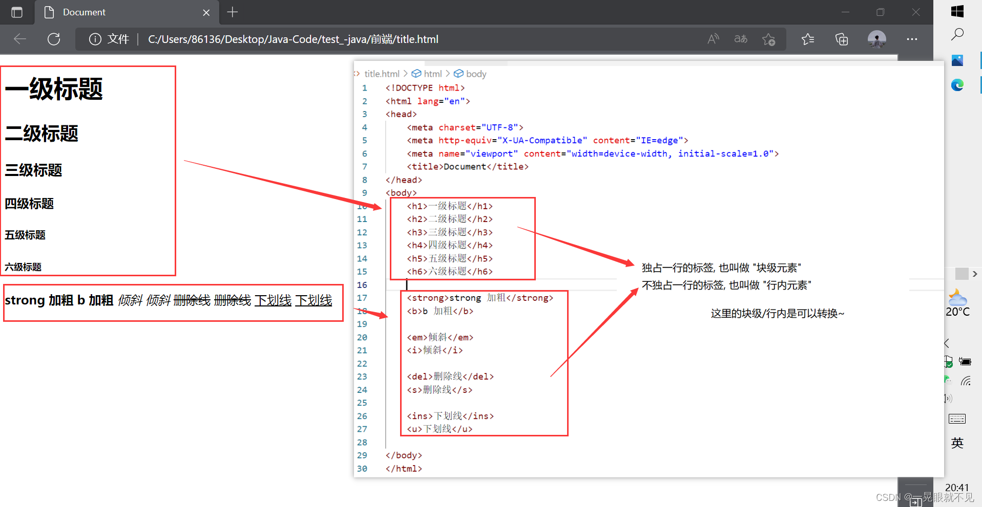Click the <h1>一级标题</h1> code line
The image size is (982, 507).
[x=450, y=206]
